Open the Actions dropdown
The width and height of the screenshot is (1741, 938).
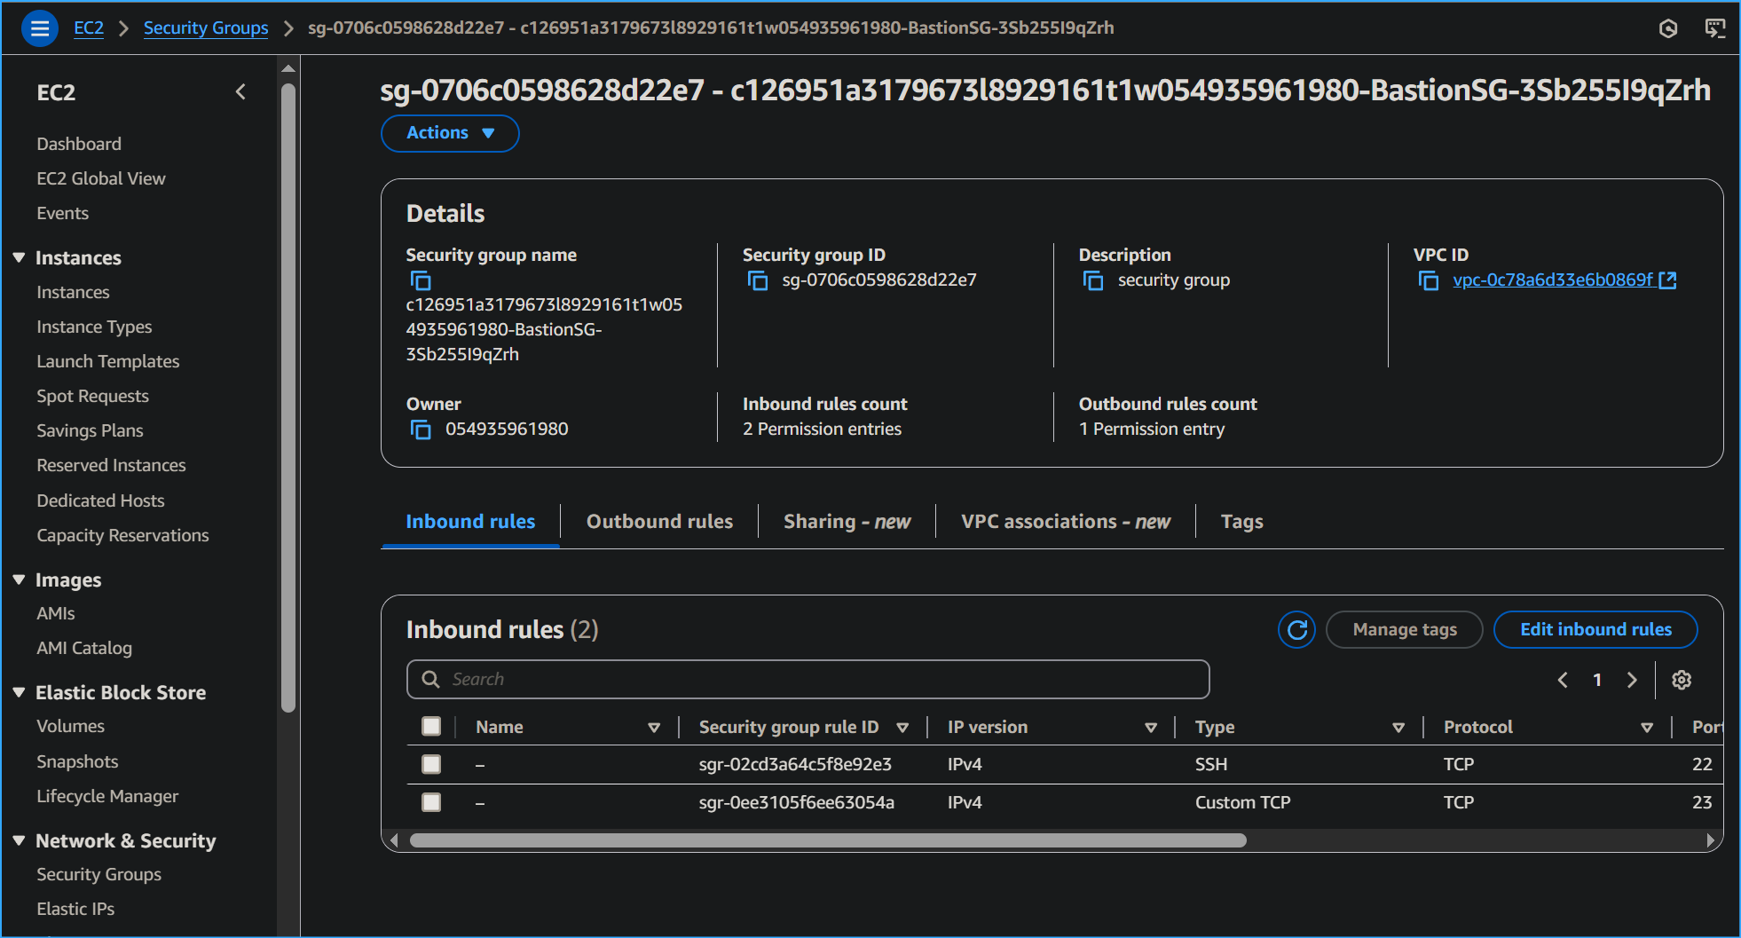[450, 133]
